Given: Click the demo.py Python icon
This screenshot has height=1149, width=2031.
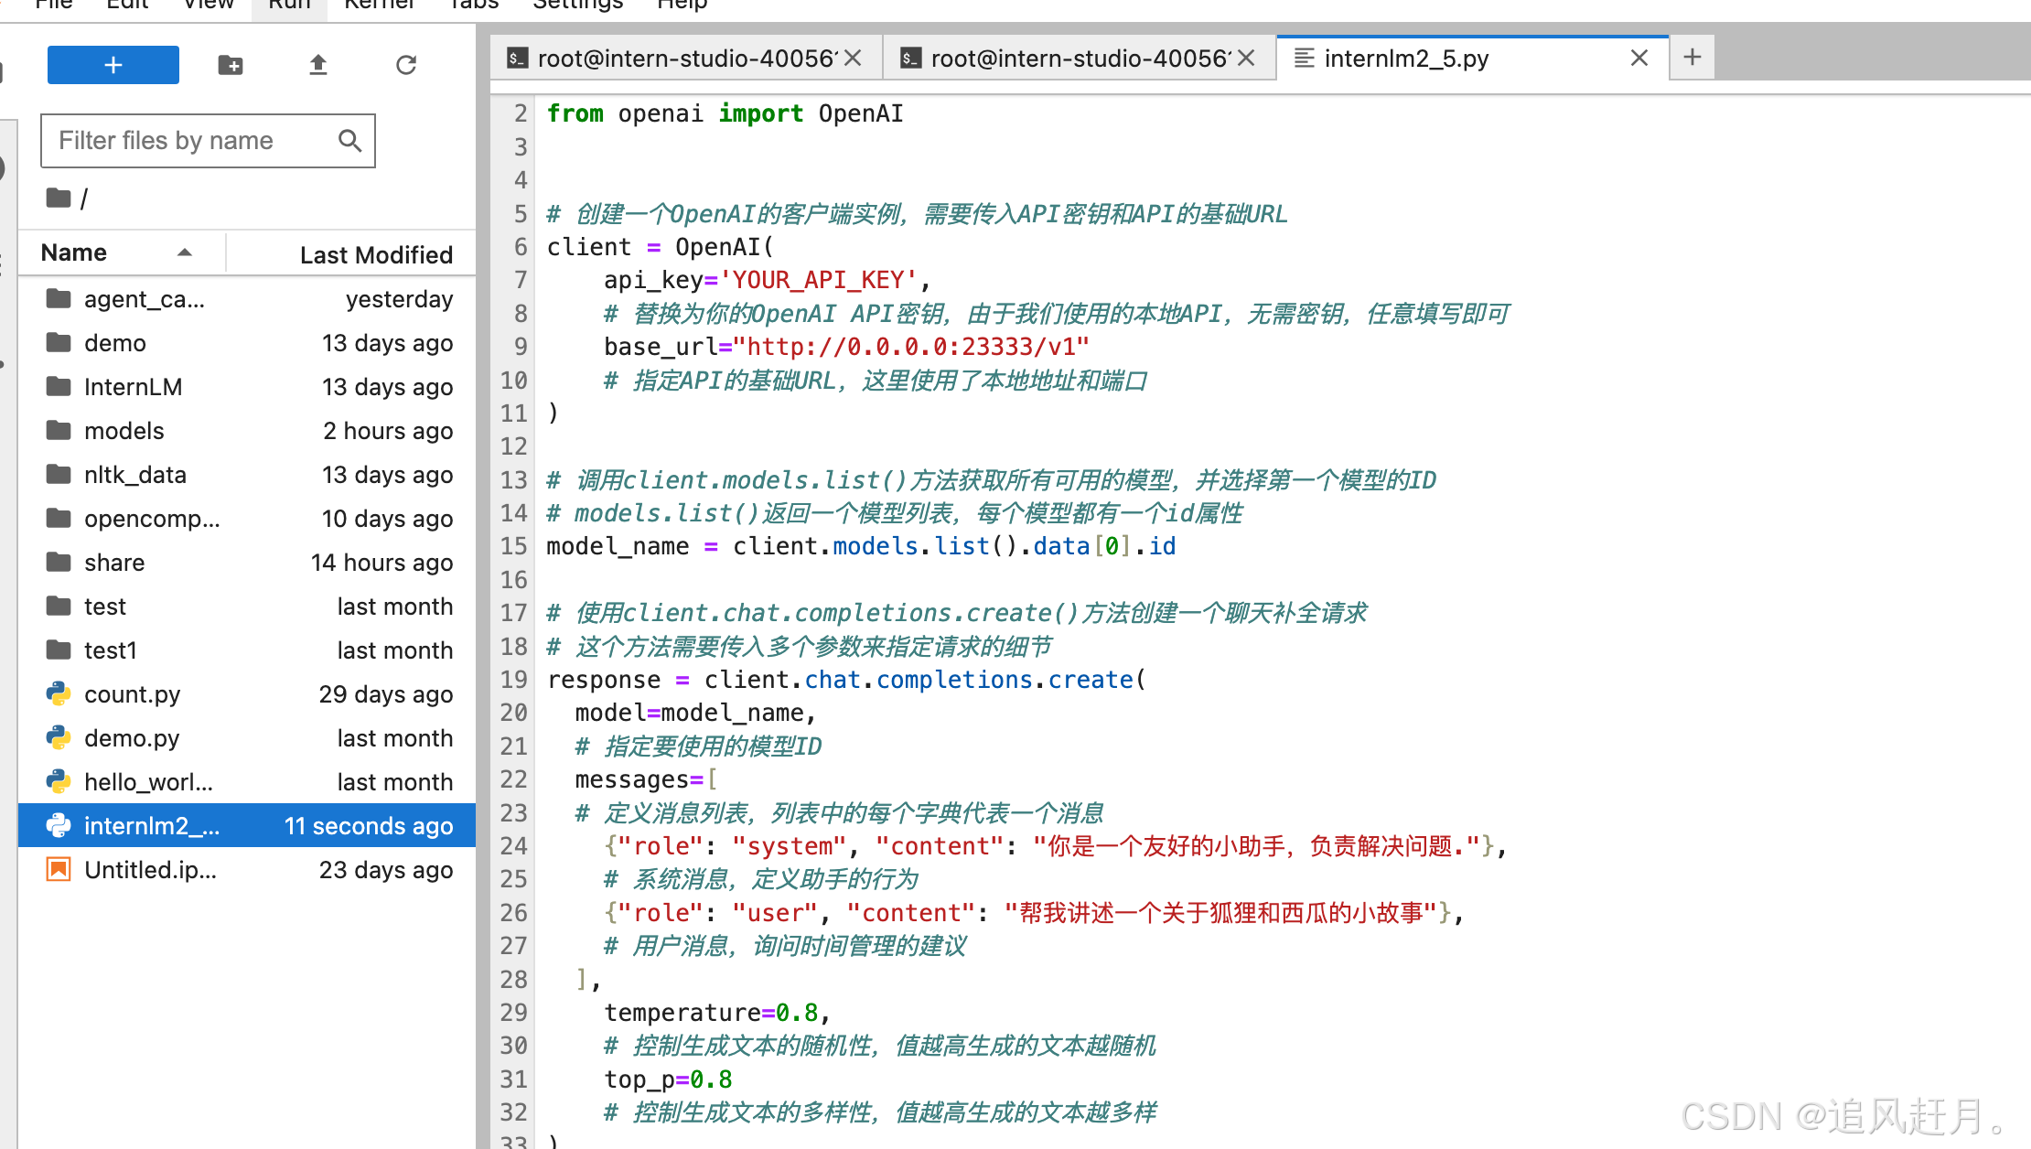Looking at the screenshot, I should point(59,737).
